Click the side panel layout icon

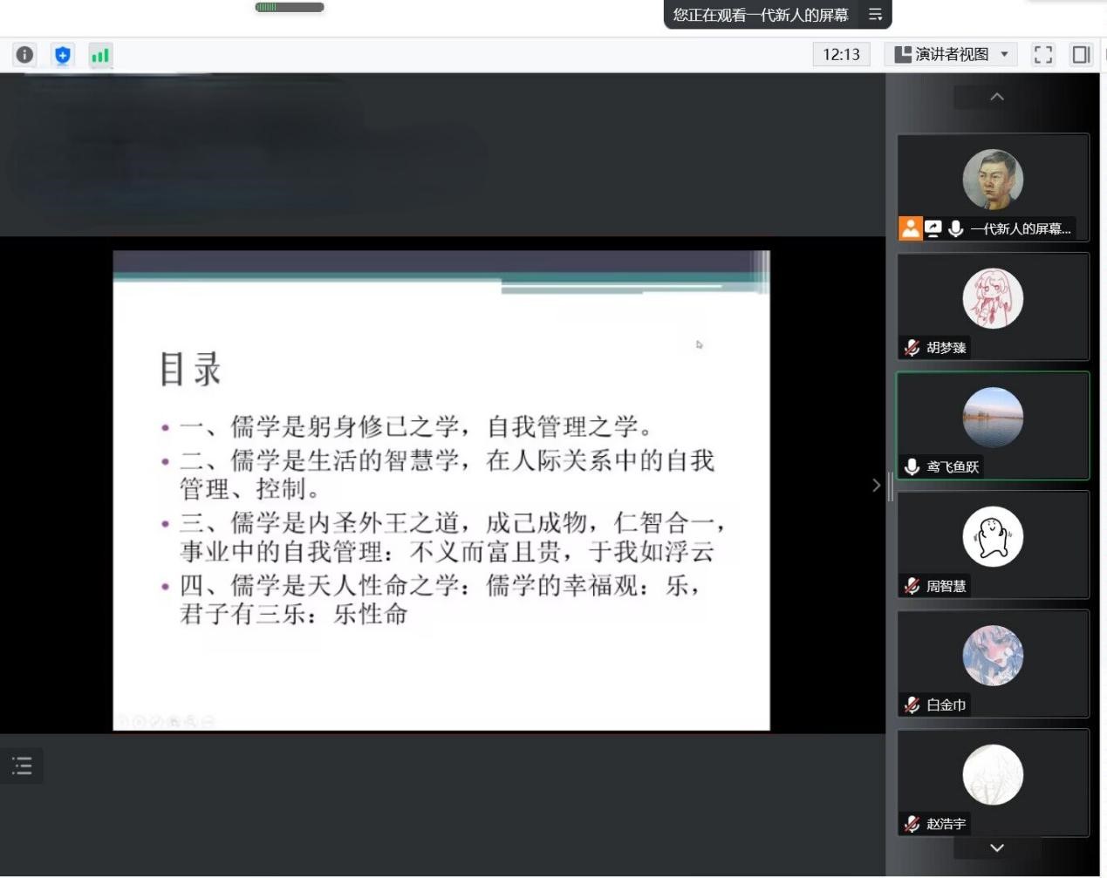coord(1081,54)
